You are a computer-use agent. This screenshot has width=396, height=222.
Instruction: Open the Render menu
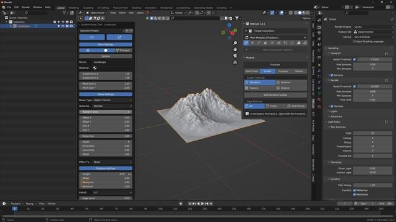[x=25, y=7]
